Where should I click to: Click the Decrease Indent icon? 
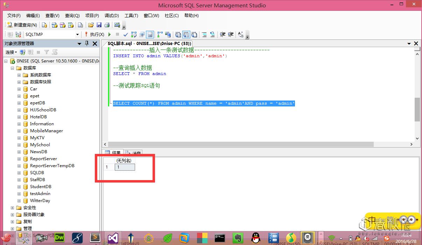pyautogui.click(x=223, y=35)
